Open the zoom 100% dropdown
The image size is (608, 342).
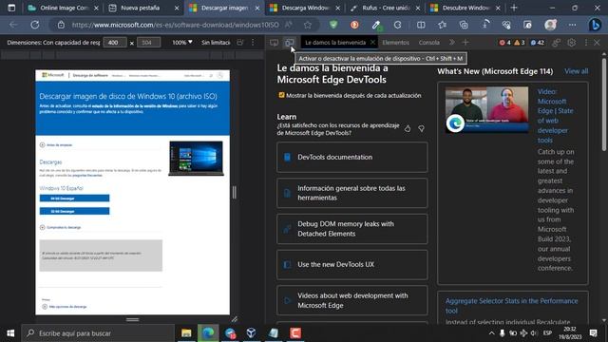[182, 42]
